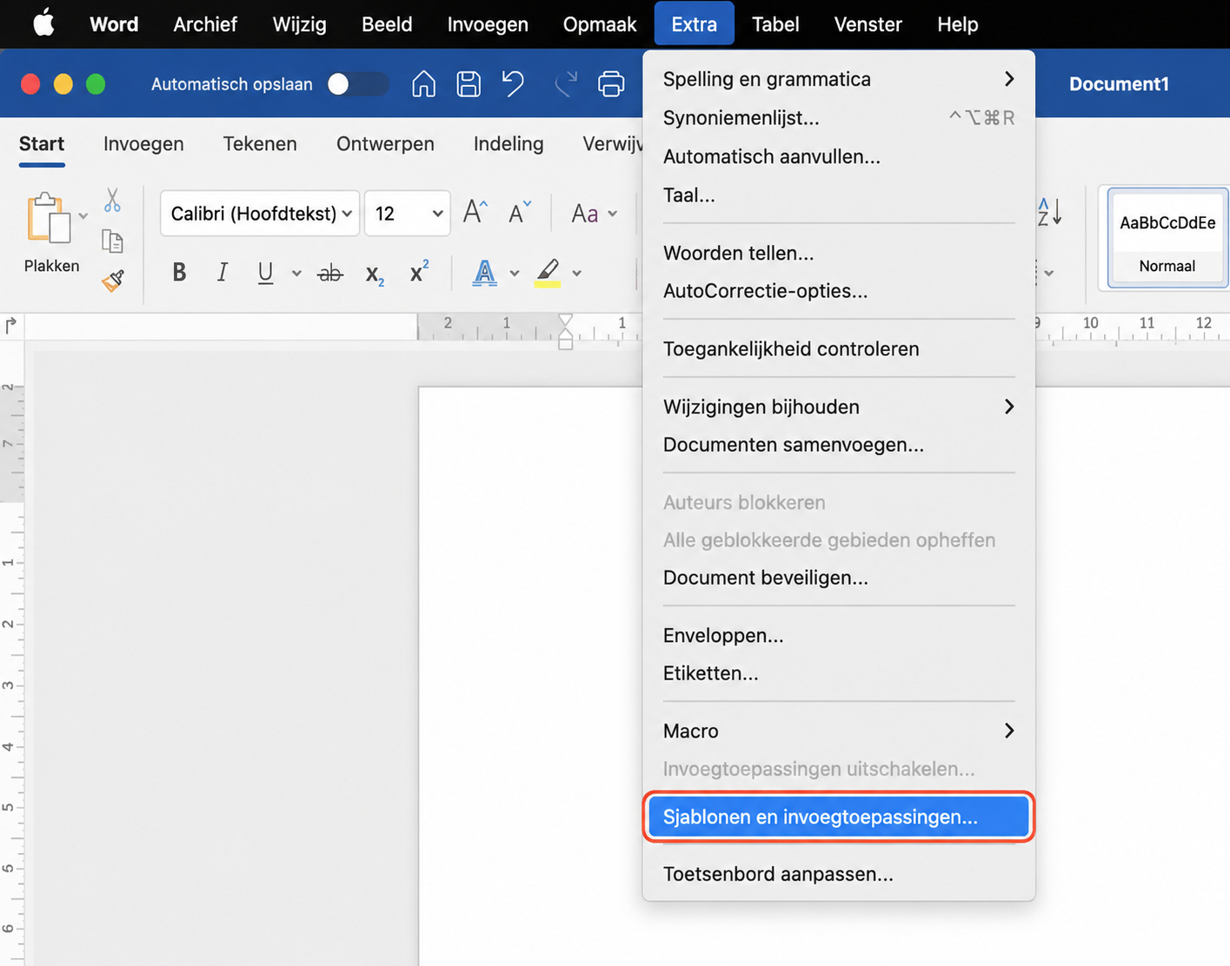1230x966 pixels.
Task: Open the Archief menu
Action: pyautogui.click(x=205, y=24)
